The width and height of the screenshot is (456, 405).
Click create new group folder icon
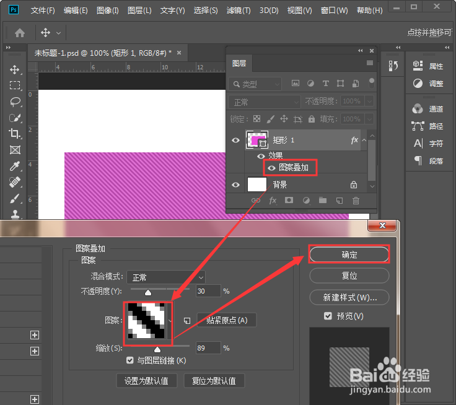pyautogui.click(x=323, y=200)
